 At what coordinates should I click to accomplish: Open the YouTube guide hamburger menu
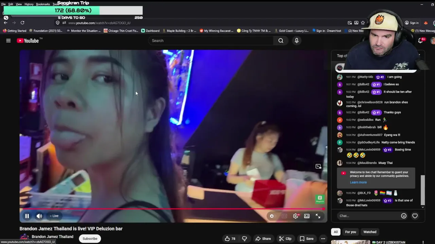click(8, 41)
